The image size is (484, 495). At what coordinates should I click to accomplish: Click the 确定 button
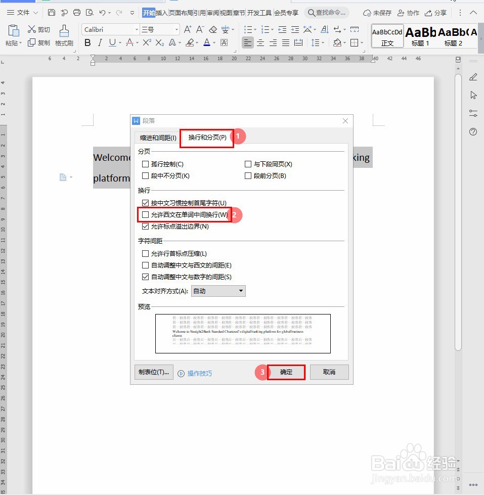[286, 372]
